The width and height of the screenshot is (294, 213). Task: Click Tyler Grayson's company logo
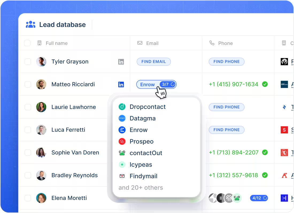click(x=284, y=62)
